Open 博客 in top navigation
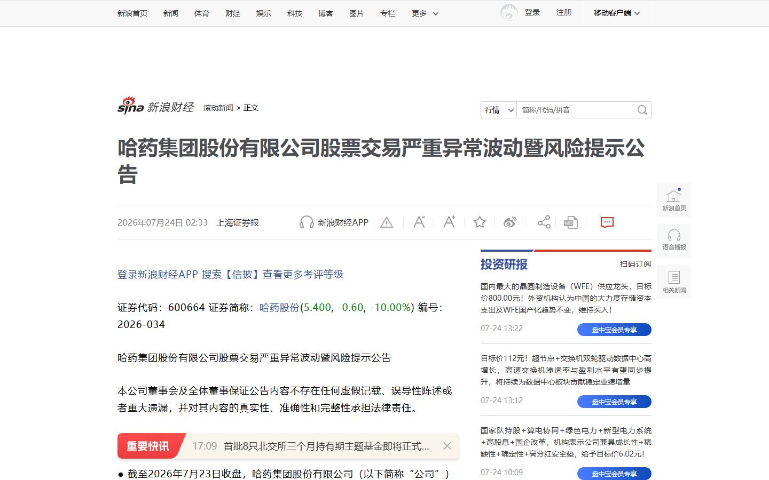The height and width of the screenshot is (480, 769). pos(326,13)
